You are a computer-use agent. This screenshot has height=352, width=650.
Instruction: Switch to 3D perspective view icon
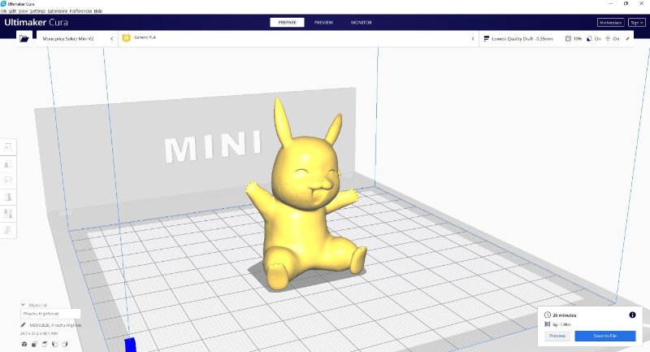24,344
